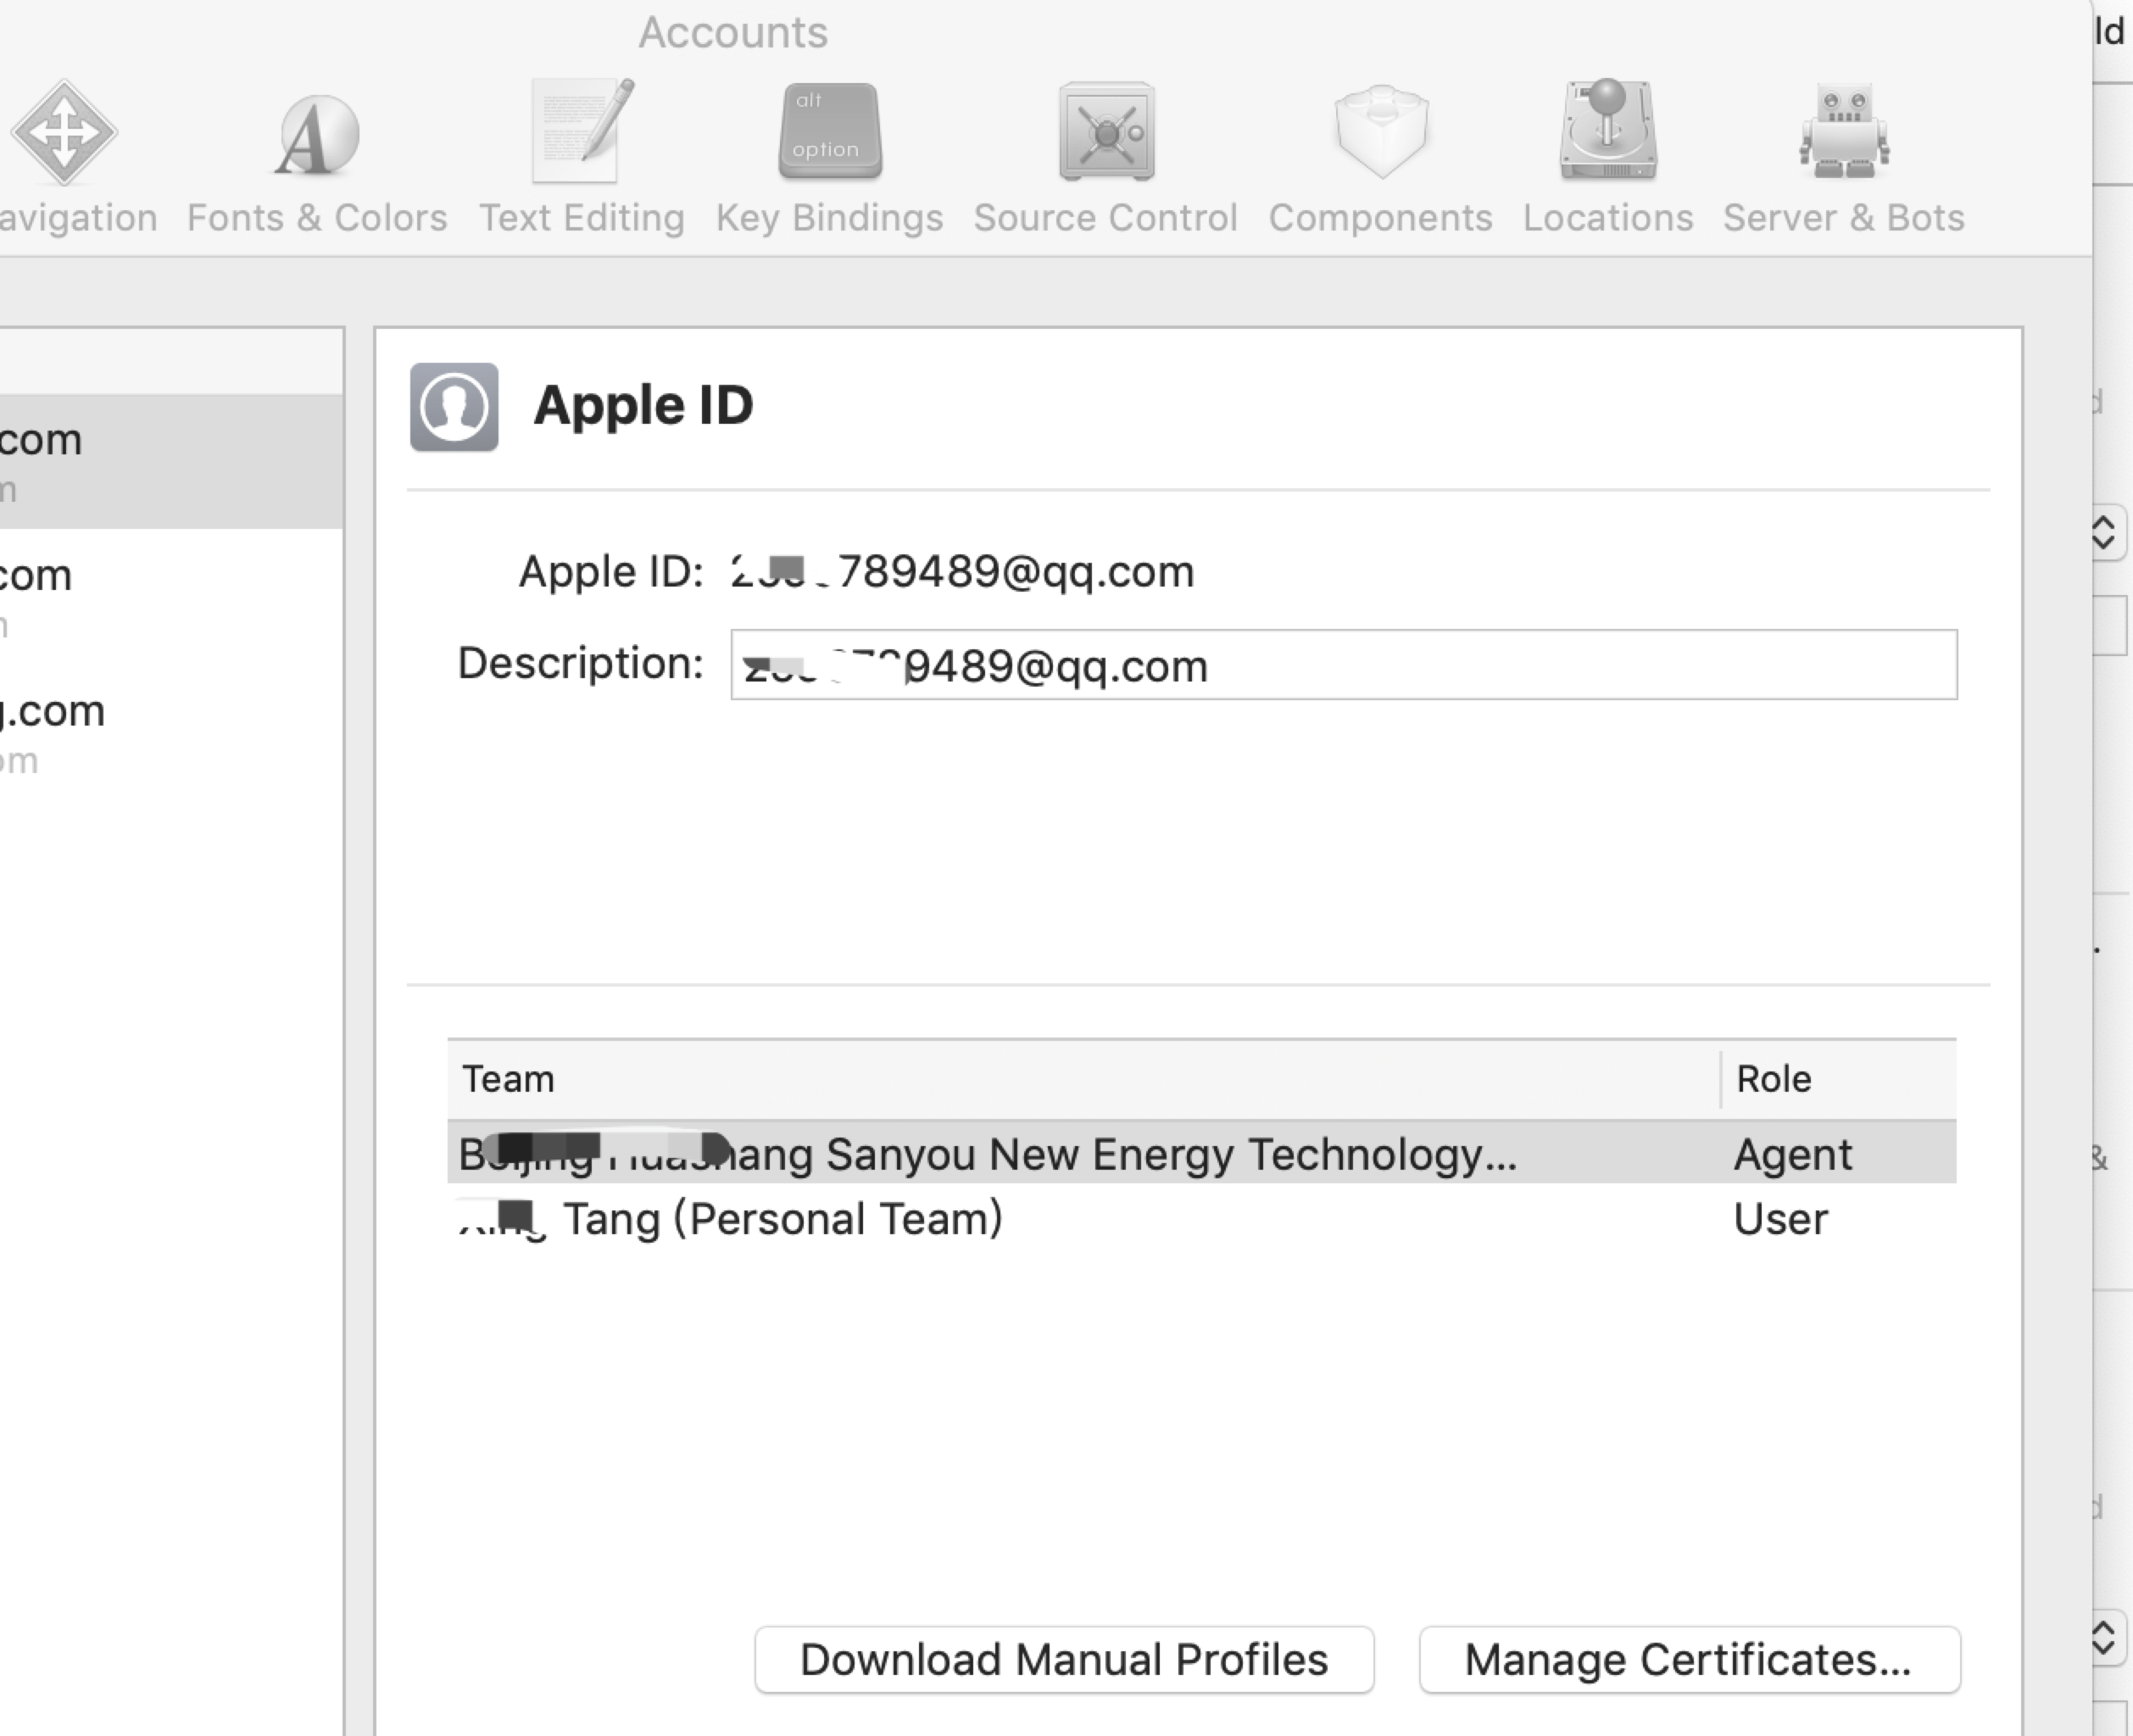Viewport: 2133px width, 1736px height.
Task: Click the Manage Certificates button
Action: coord(1688,1660)
